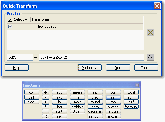
Task: Insert the multiplication asterisk operator
Action: click(x=46, y=107)
